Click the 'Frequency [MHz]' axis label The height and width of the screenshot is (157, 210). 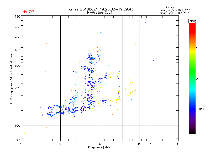pyautogui.click(x=99, y=148)
